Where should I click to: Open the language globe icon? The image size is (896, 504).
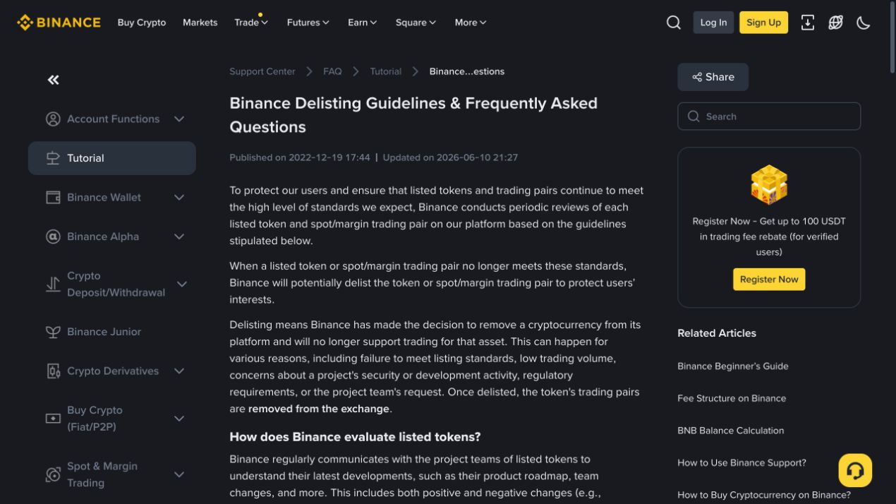tap(836, 23)
